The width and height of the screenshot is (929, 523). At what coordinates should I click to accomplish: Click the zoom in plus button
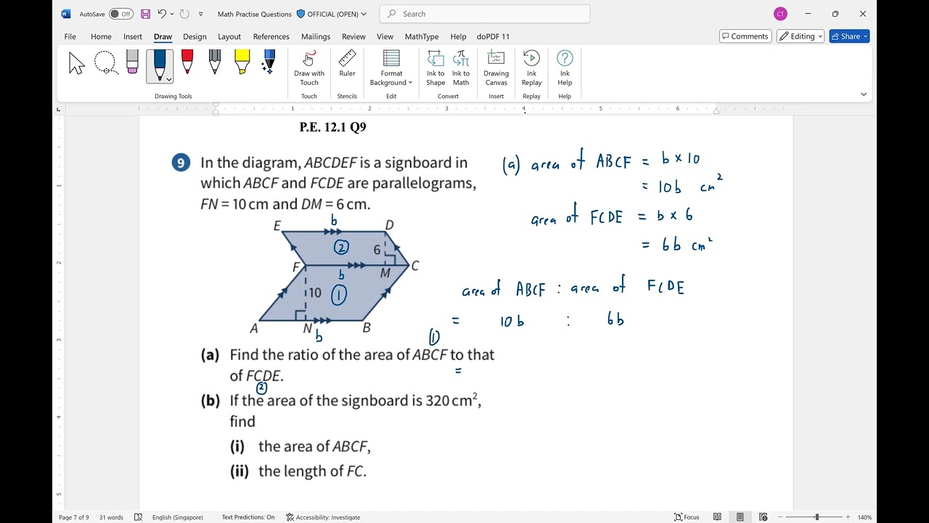848,517
